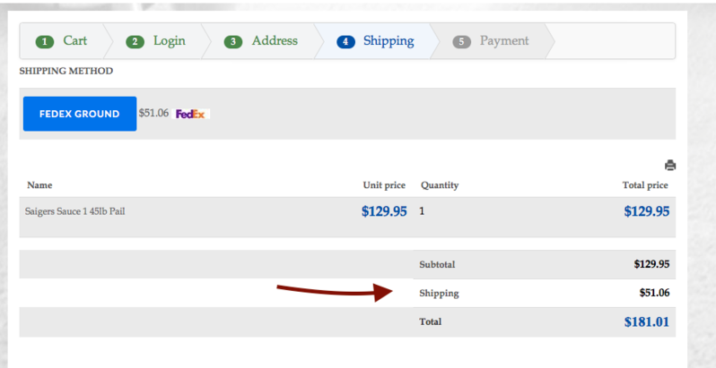The width and height of the screenshot is (716, 368).
Task: Click the $129.95 unit price value
Action: pyautogui.click(x=384, y=212)
